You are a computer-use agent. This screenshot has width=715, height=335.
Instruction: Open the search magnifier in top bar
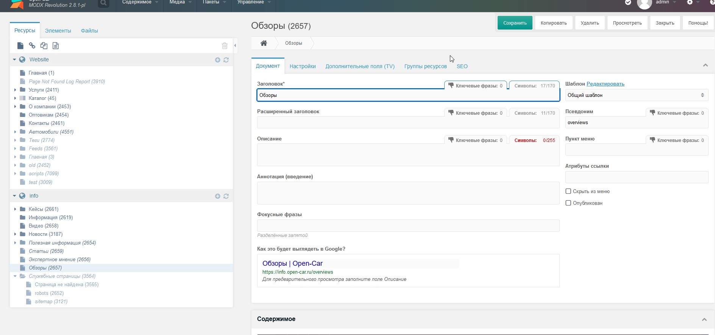103,3
